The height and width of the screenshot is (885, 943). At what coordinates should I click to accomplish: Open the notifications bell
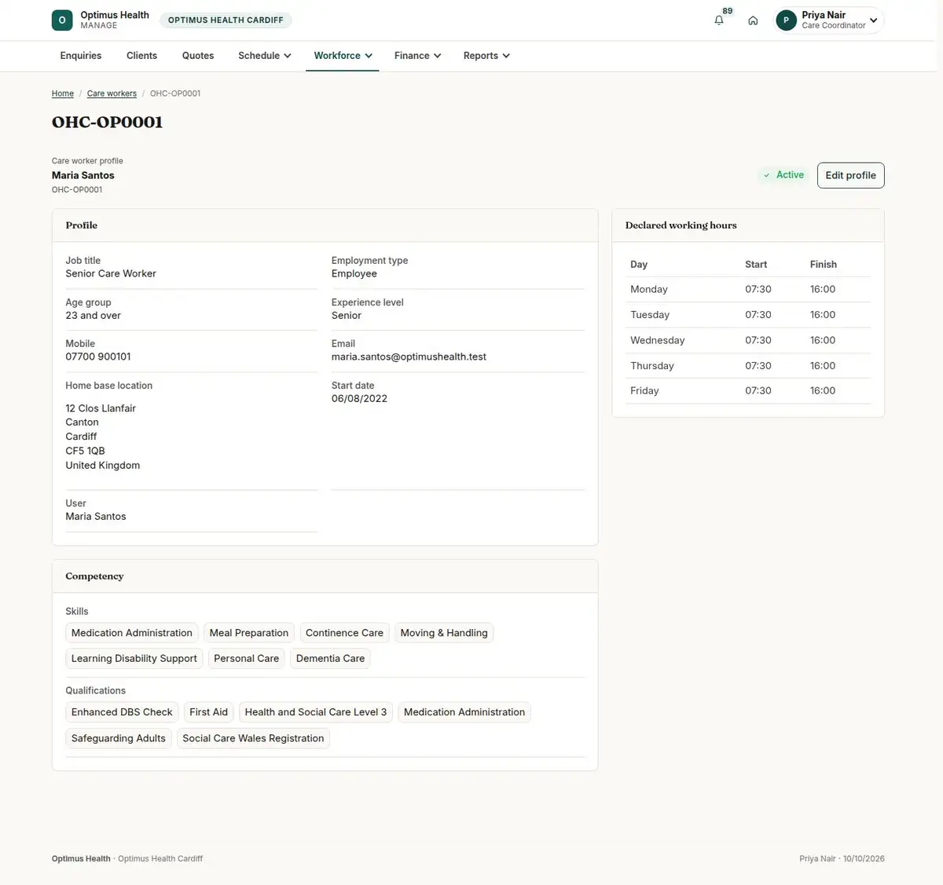(718, 20)
